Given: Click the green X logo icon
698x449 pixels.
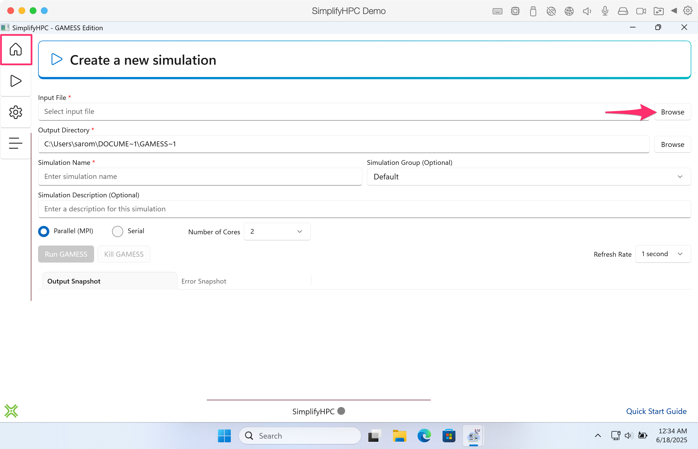Looking at the screenshot, I should (x=11, y=411).
